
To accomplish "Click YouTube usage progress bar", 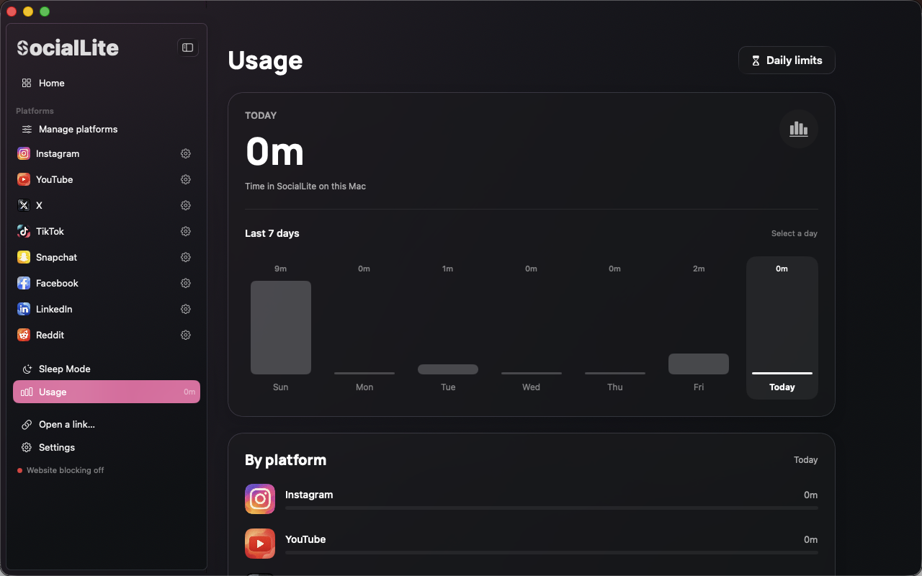I will pos(552,553).
